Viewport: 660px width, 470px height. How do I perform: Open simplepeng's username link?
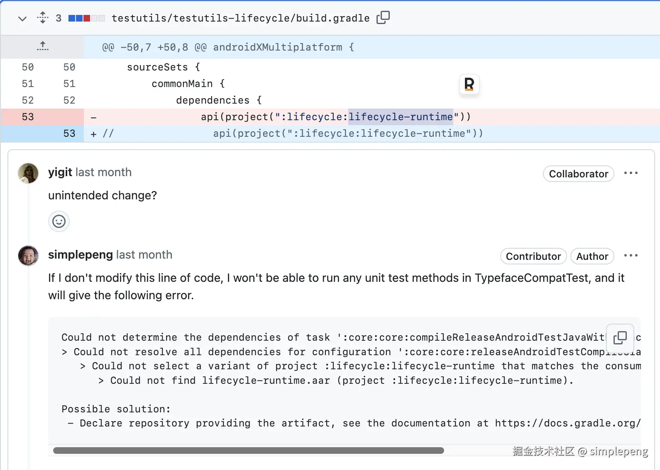coord(81,255)
